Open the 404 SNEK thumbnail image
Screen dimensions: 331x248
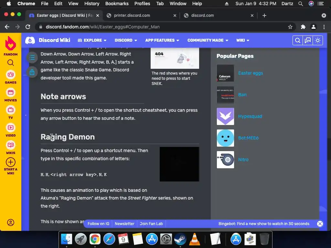click(x=175, y=58)
